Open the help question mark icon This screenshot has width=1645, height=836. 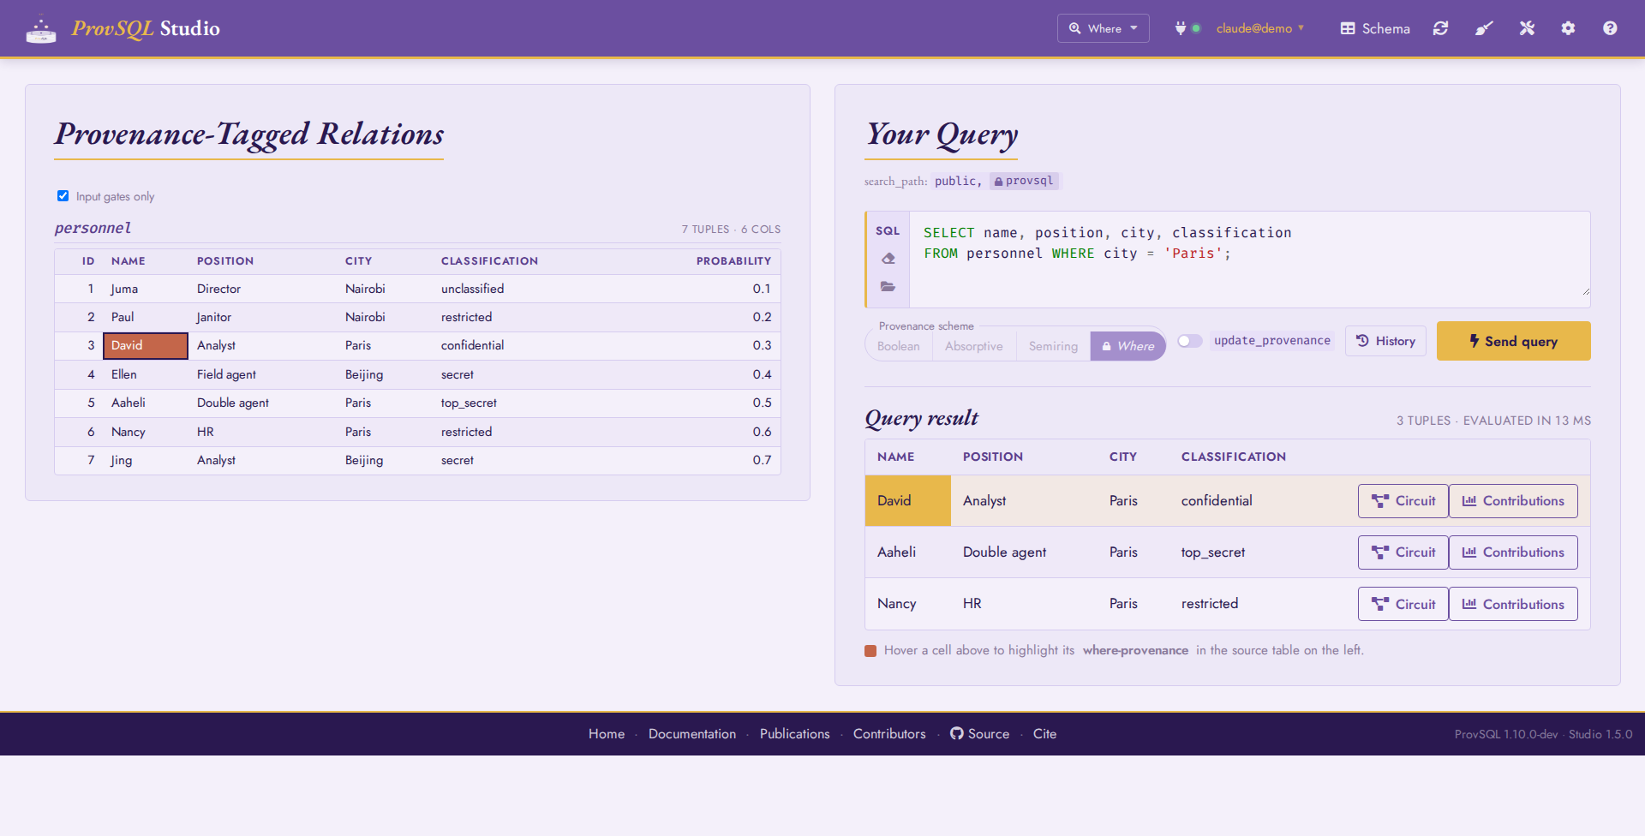[1610, 28]
